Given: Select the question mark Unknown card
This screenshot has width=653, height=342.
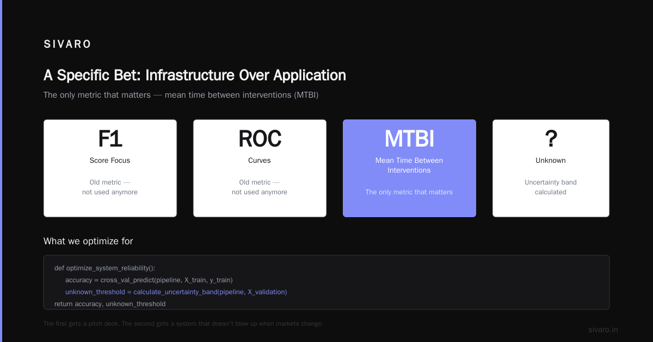Looking at the screenshot, I should point(551,168).
